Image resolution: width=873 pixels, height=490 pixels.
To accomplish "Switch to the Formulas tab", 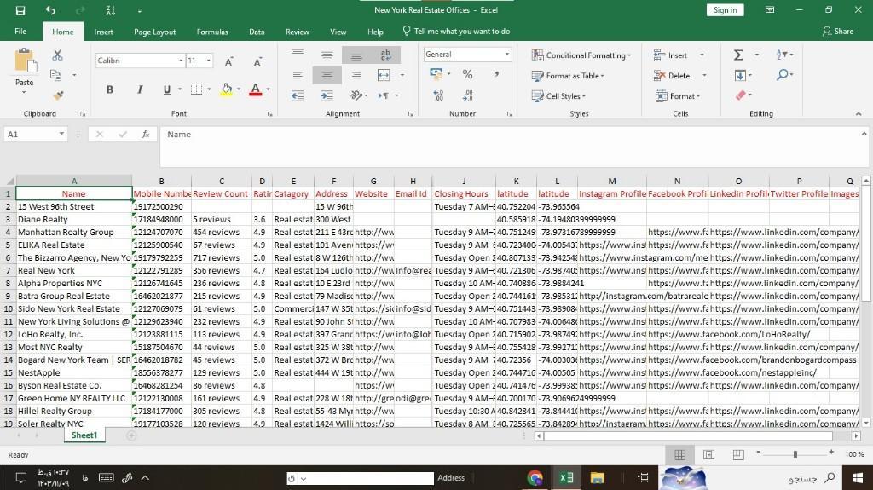I will 212,32.
